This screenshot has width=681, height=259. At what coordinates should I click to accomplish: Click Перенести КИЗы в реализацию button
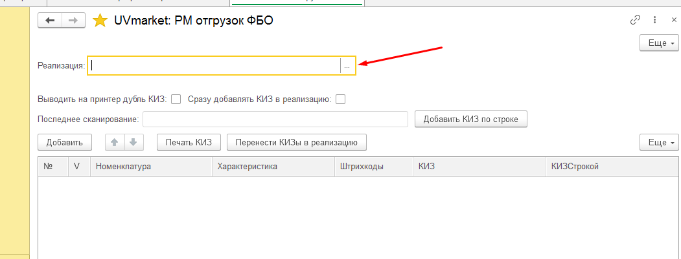[297, 142]
